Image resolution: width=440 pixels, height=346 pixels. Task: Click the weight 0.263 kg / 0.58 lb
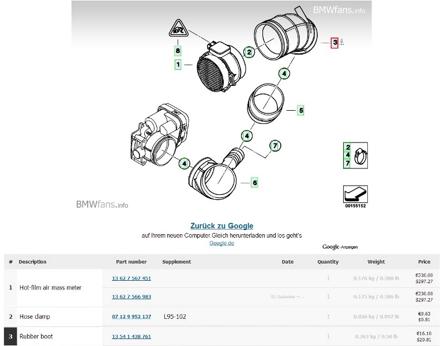pyautogui.click(x=376, y=337)
